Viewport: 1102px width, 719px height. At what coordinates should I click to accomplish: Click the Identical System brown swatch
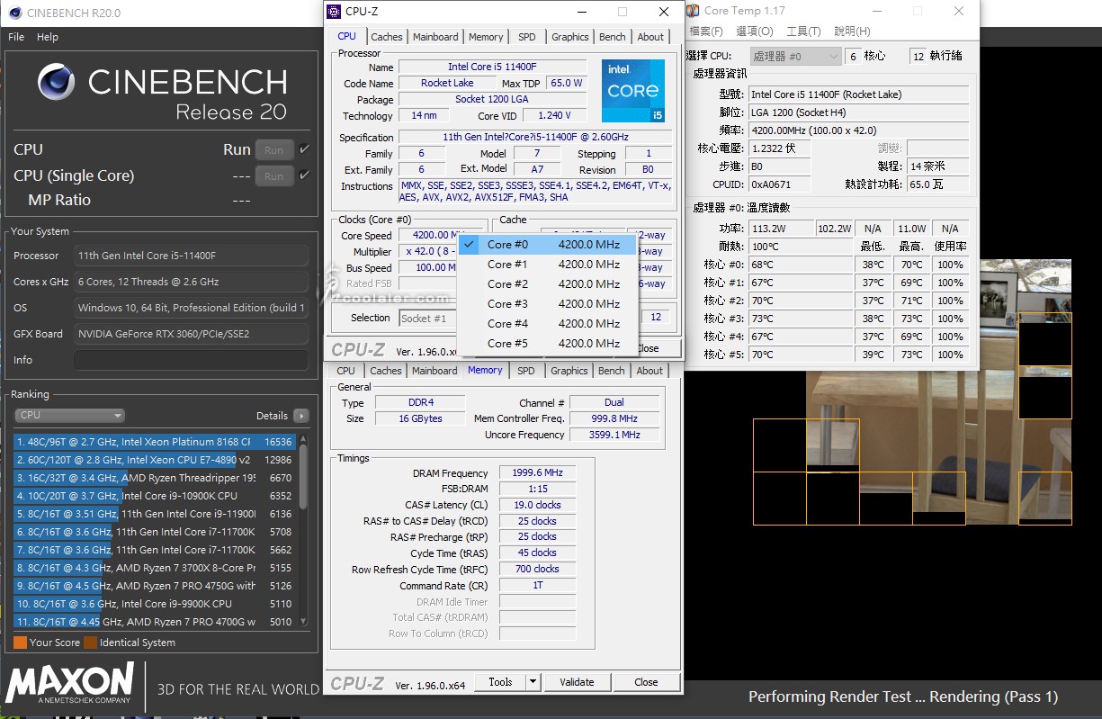click(90, 643)
